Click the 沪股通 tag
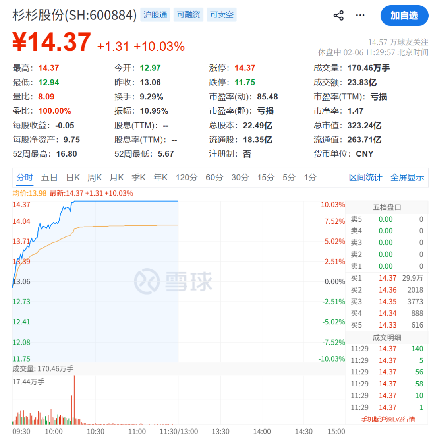 pyautogui.click(x=155, y=14)
